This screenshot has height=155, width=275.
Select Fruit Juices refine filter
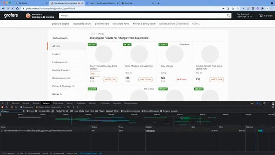[x=60, y=62]
